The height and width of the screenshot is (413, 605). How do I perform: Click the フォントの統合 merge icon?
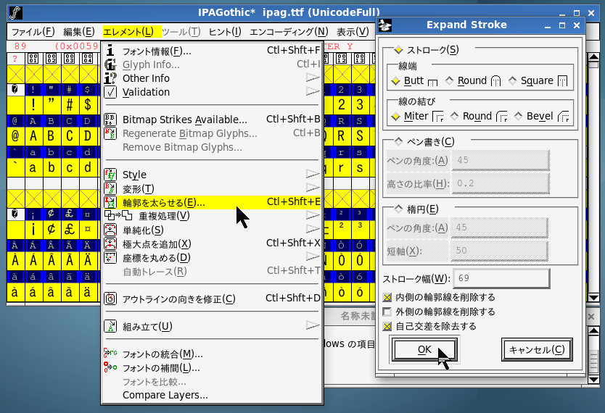[110, 354]
